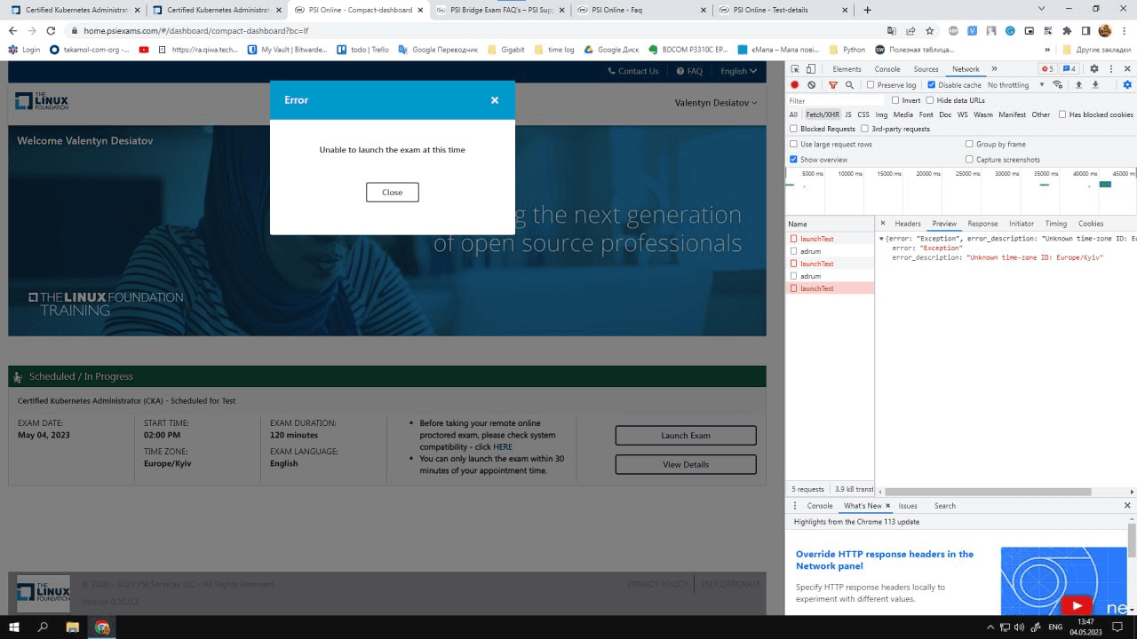Open the blue Network settings gear icon
The image size is (1137, 639).
click(1127, 85)
